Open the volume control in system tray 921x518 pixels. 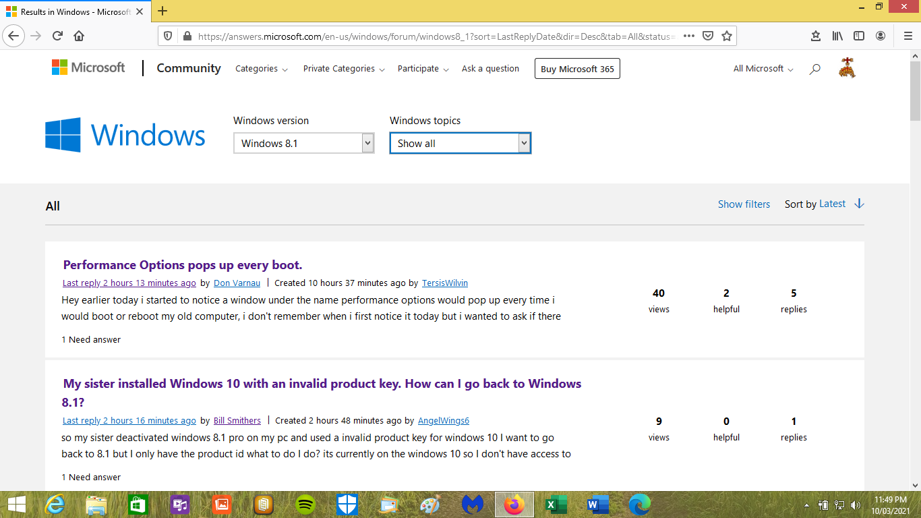856,505
